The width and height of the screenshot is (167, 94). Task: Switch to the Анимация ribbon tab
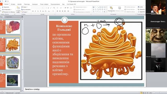35,4
